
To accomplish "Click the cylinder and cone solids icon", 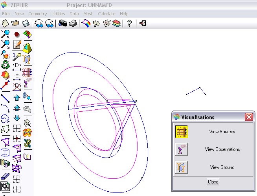I will pyautogui.click(x=5, y=163).
